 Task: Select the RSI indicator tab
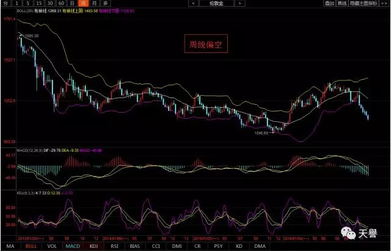pyautogui.click(x=114, y=246)
